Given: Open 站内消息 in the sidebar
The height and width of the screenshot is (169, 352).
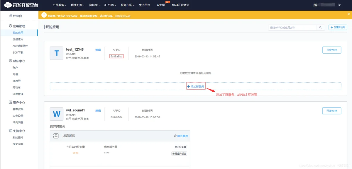Looking at the screenshot, I should (x=18, y=122).
